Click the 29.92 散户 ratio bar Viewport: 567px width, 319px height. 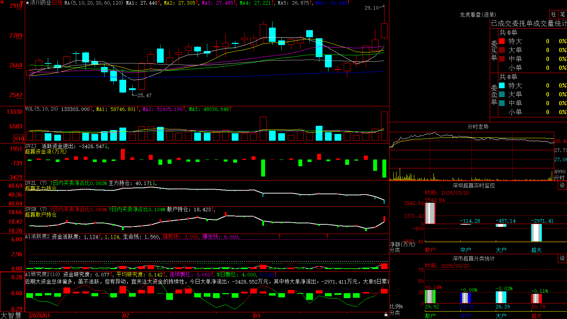[x=430, y=296]
